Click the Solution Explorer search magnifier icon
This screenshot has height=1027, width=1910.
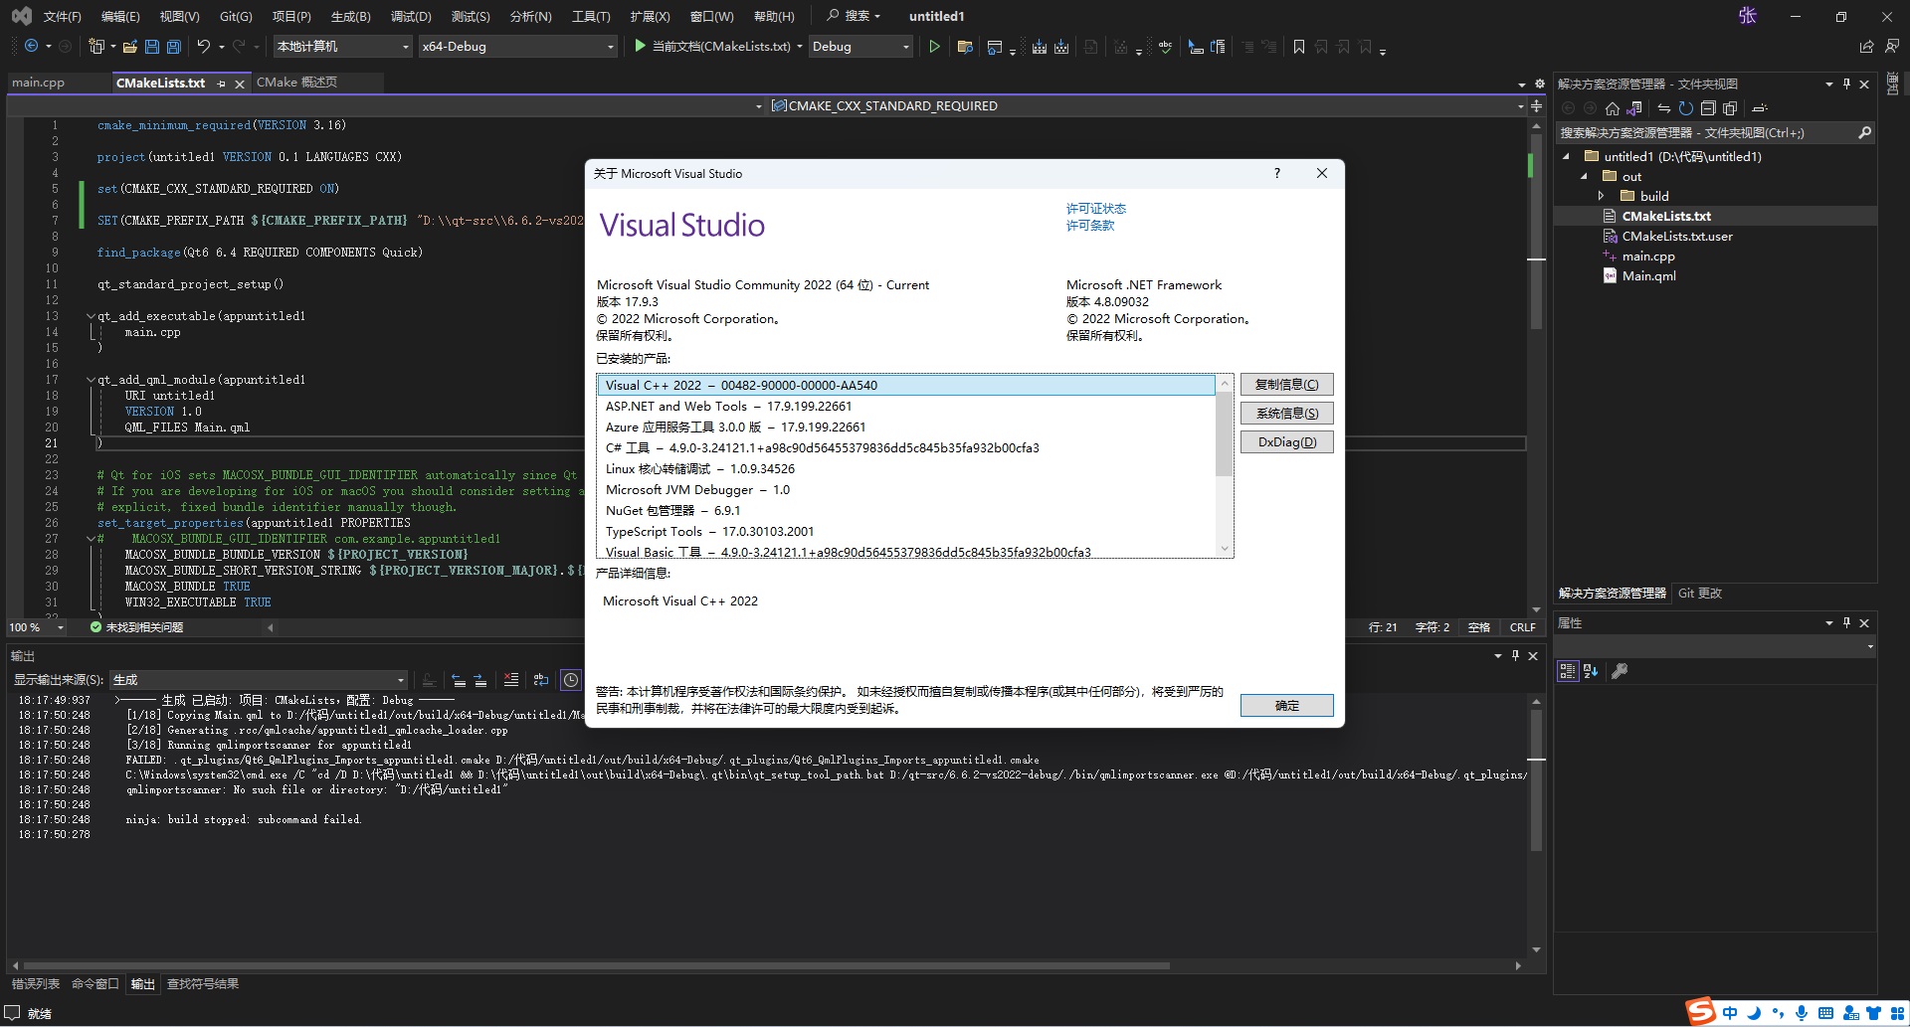(1864, 132)
